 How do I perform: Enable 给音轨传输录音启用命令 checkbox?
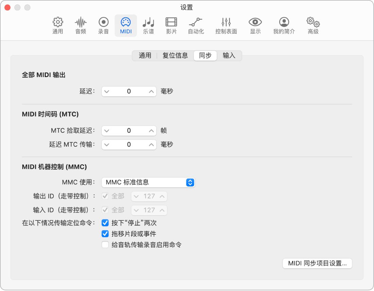(x=105, y=245)
